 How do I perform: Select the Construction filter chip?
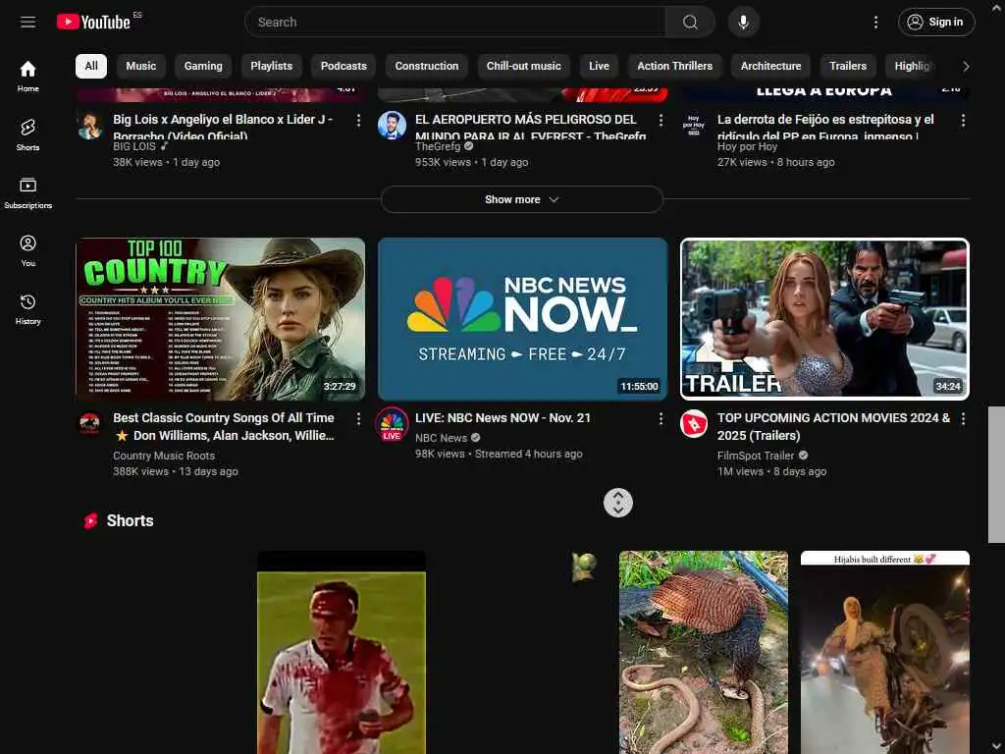click(427, 66)
